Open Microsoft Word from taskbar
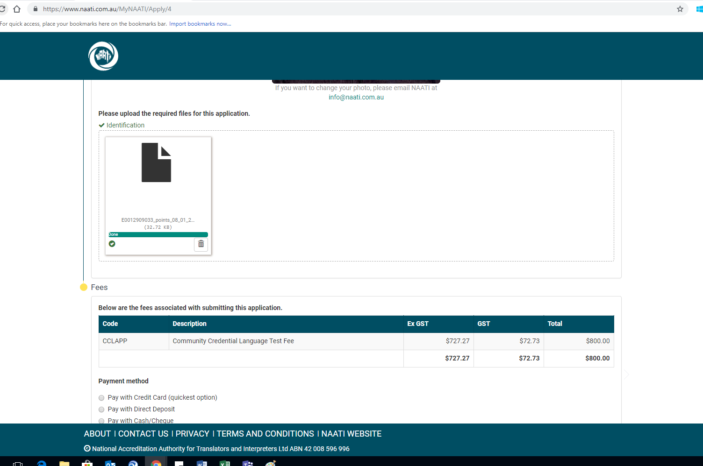The image size is (703, 466). point(202,463)
